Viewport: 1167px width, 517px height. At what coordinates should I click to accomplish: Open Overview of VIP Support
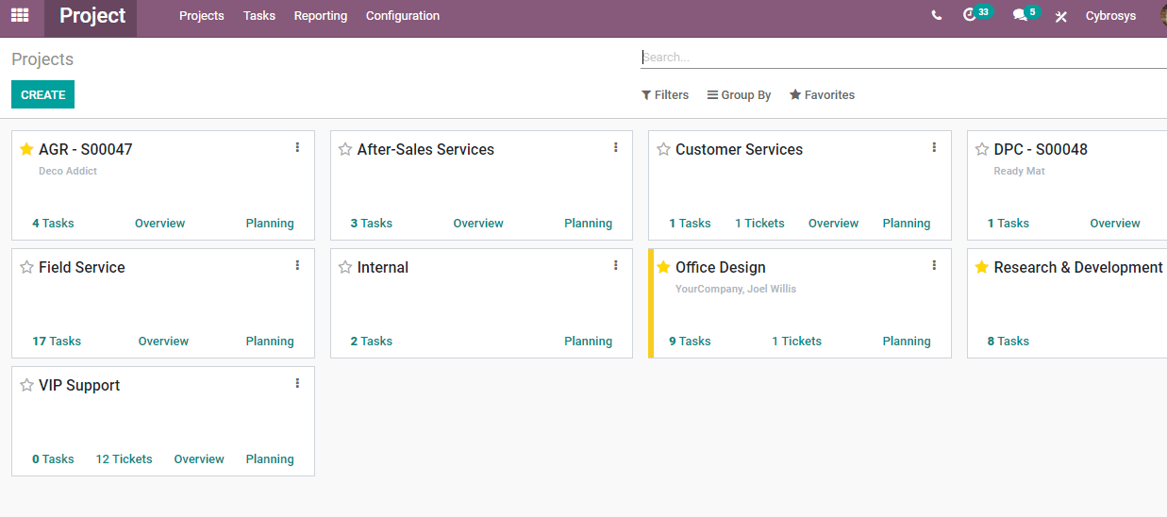(199, 459)
